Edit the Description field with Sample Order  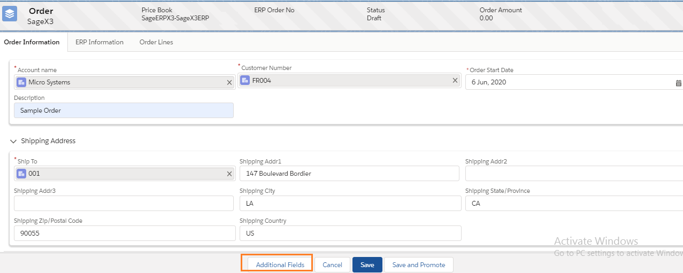[x=124, y=111]
